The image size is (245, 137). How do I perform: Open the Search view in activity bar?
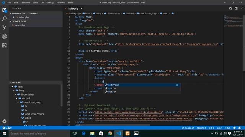(4, 19)
